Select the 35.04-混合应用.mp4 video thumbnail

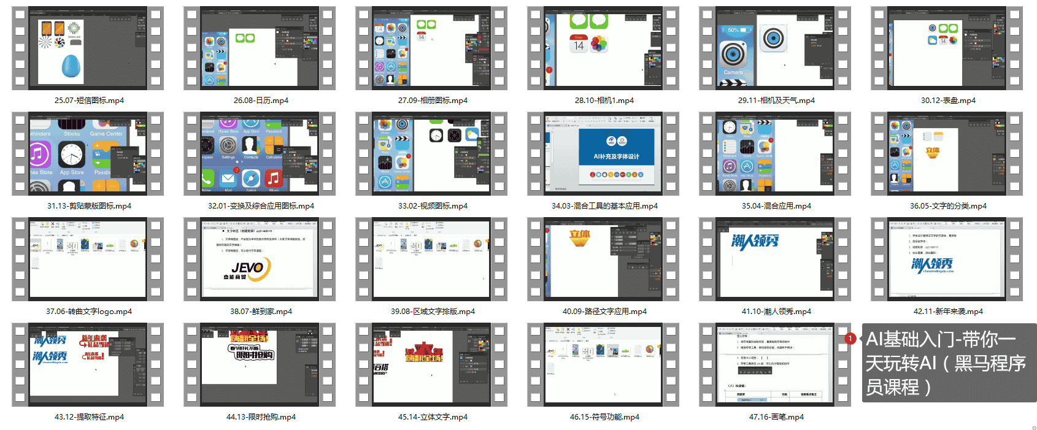click(775, 154)
